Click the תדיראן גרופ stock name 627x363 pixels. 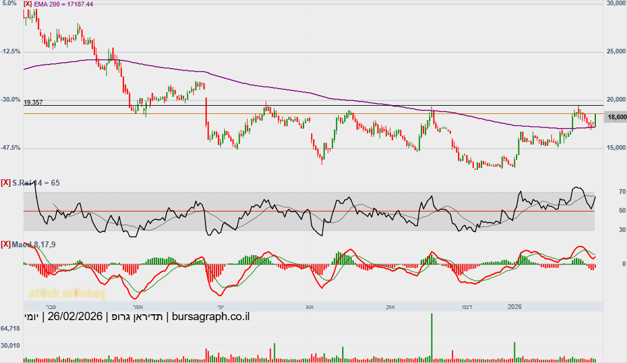click(137, 317)
